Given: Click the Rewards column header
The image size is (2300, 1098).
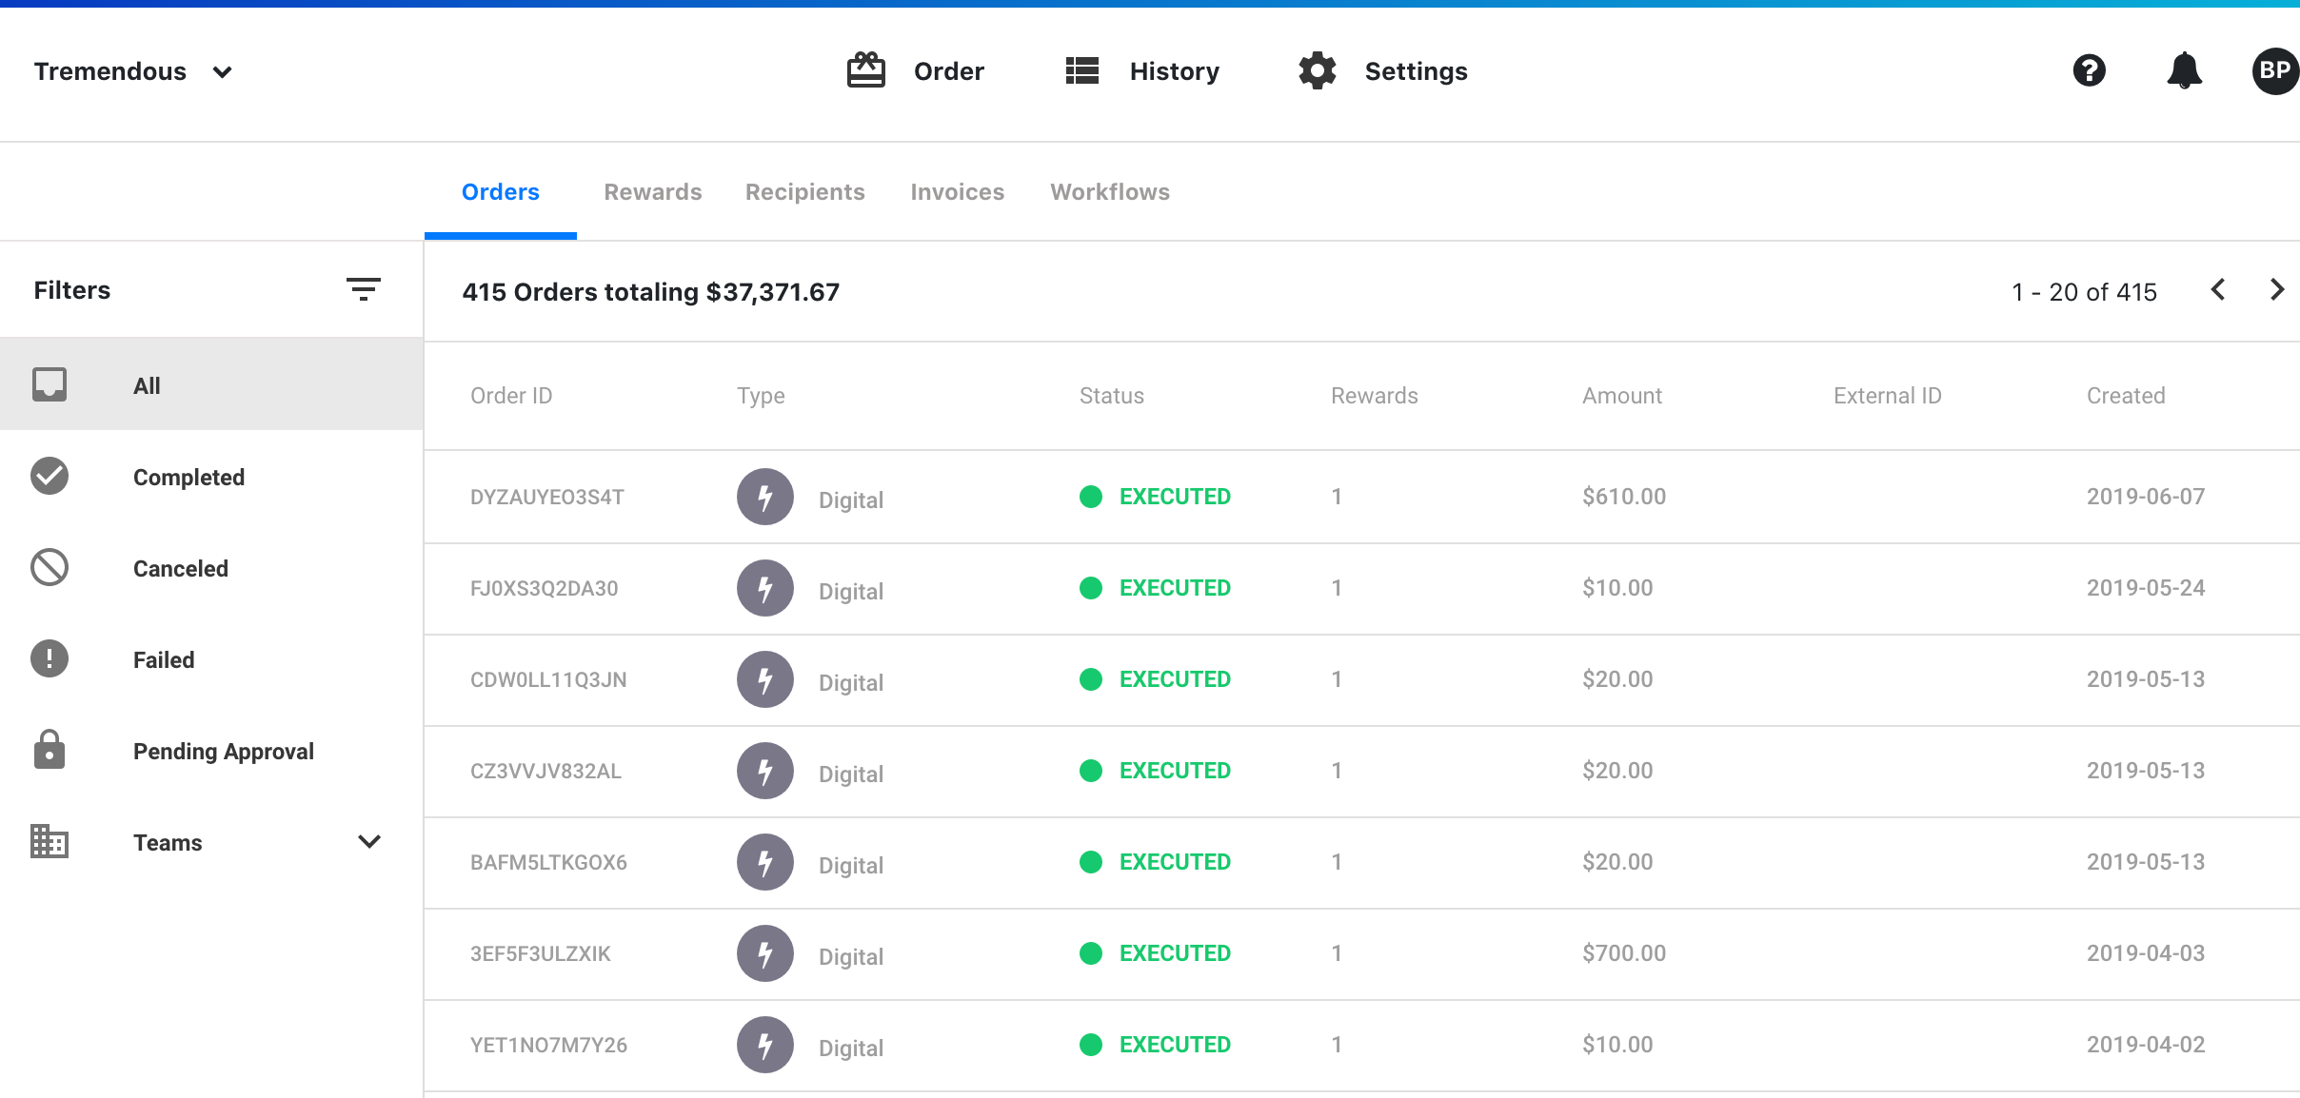Looking at the screenshot, I should coord(1375,396).
